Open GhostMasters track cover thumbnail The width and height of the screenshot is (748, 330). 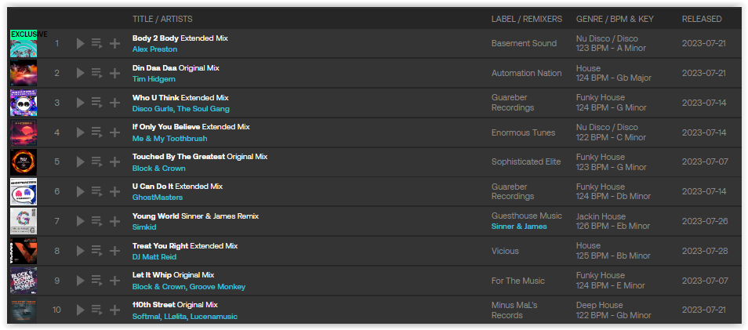point(24,191)
